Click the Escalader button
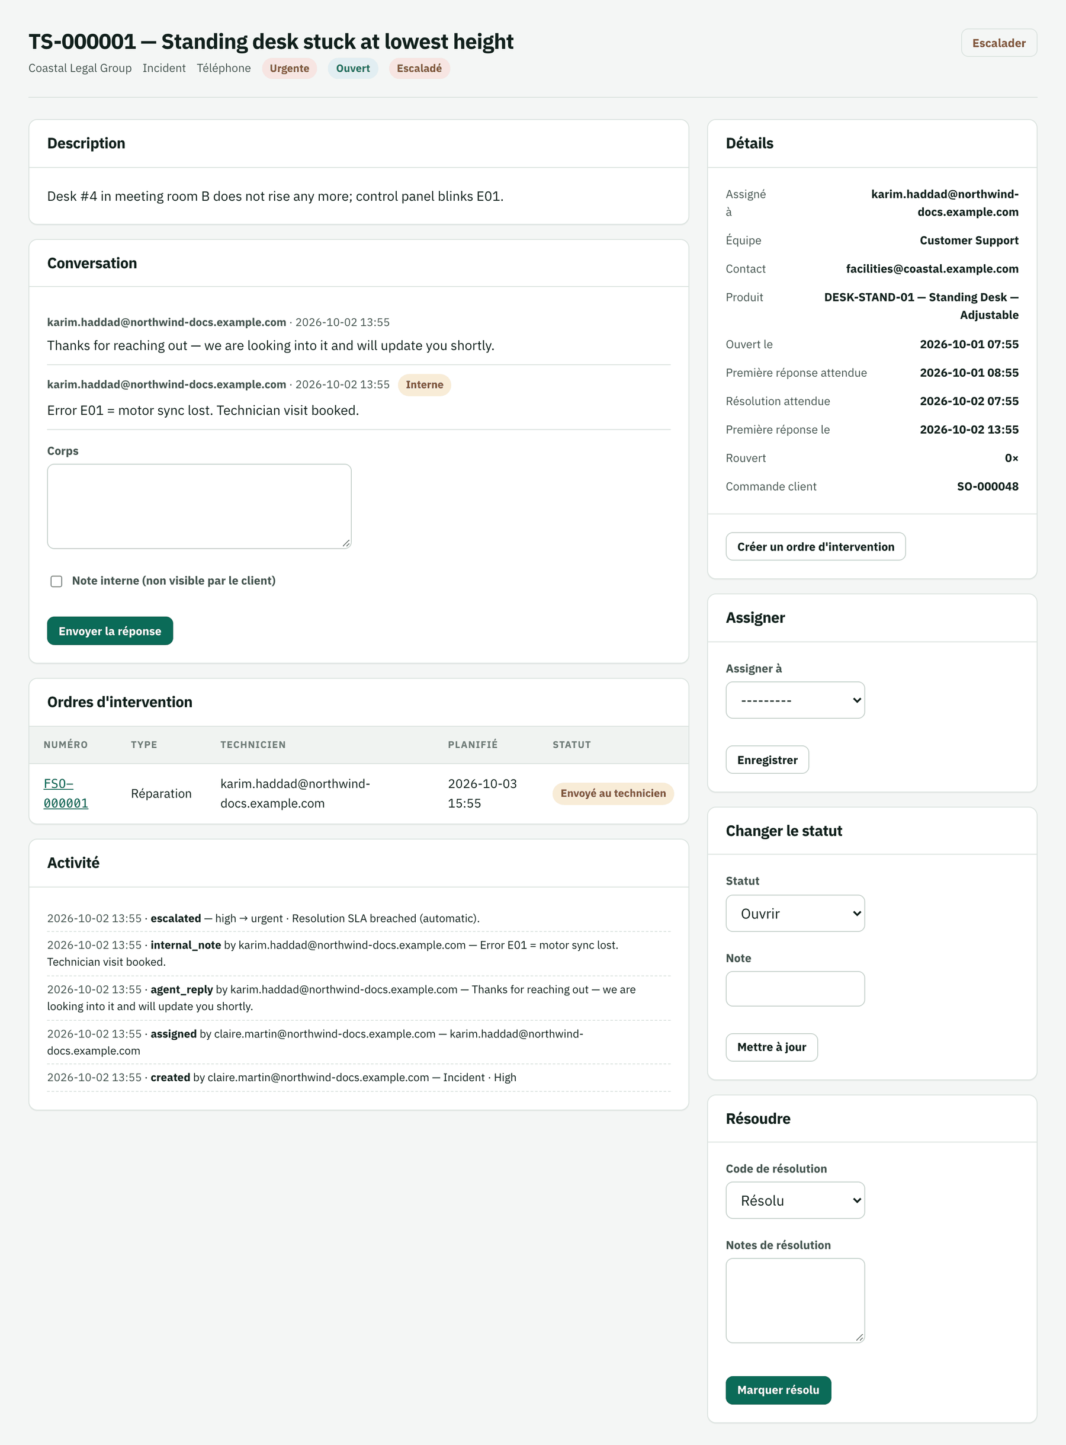 click(x=998, y=43)
